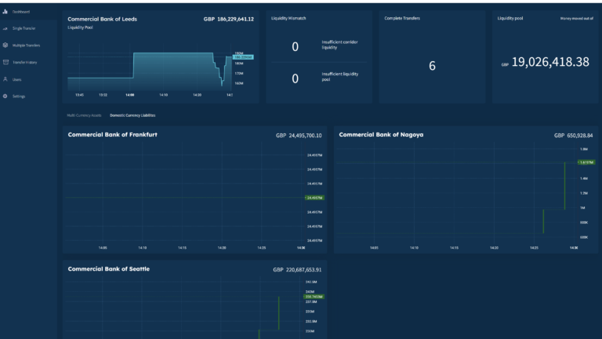Select the Commercial Bank of Seattle heading
Image resolution: width=602 pixels, height=339 pixels.
tap(109, 269)
